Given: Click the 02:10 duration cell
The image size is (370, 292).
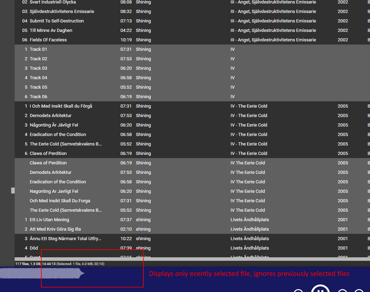Looking at the screenshot, I should [x=126, y=229].
